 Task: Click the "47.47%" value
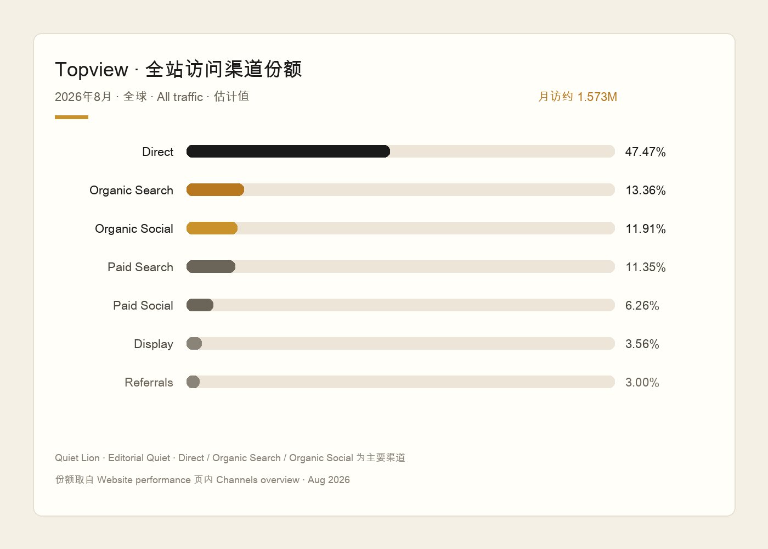646,152
